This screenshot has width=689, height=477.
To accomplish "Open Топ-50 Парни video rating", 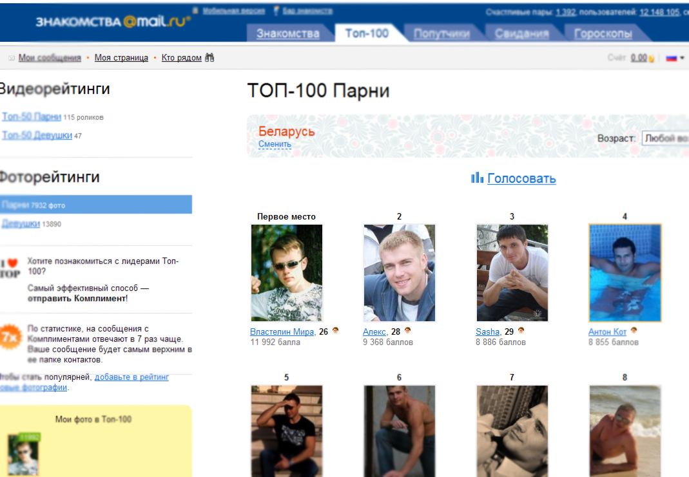I will coord(31,117).
